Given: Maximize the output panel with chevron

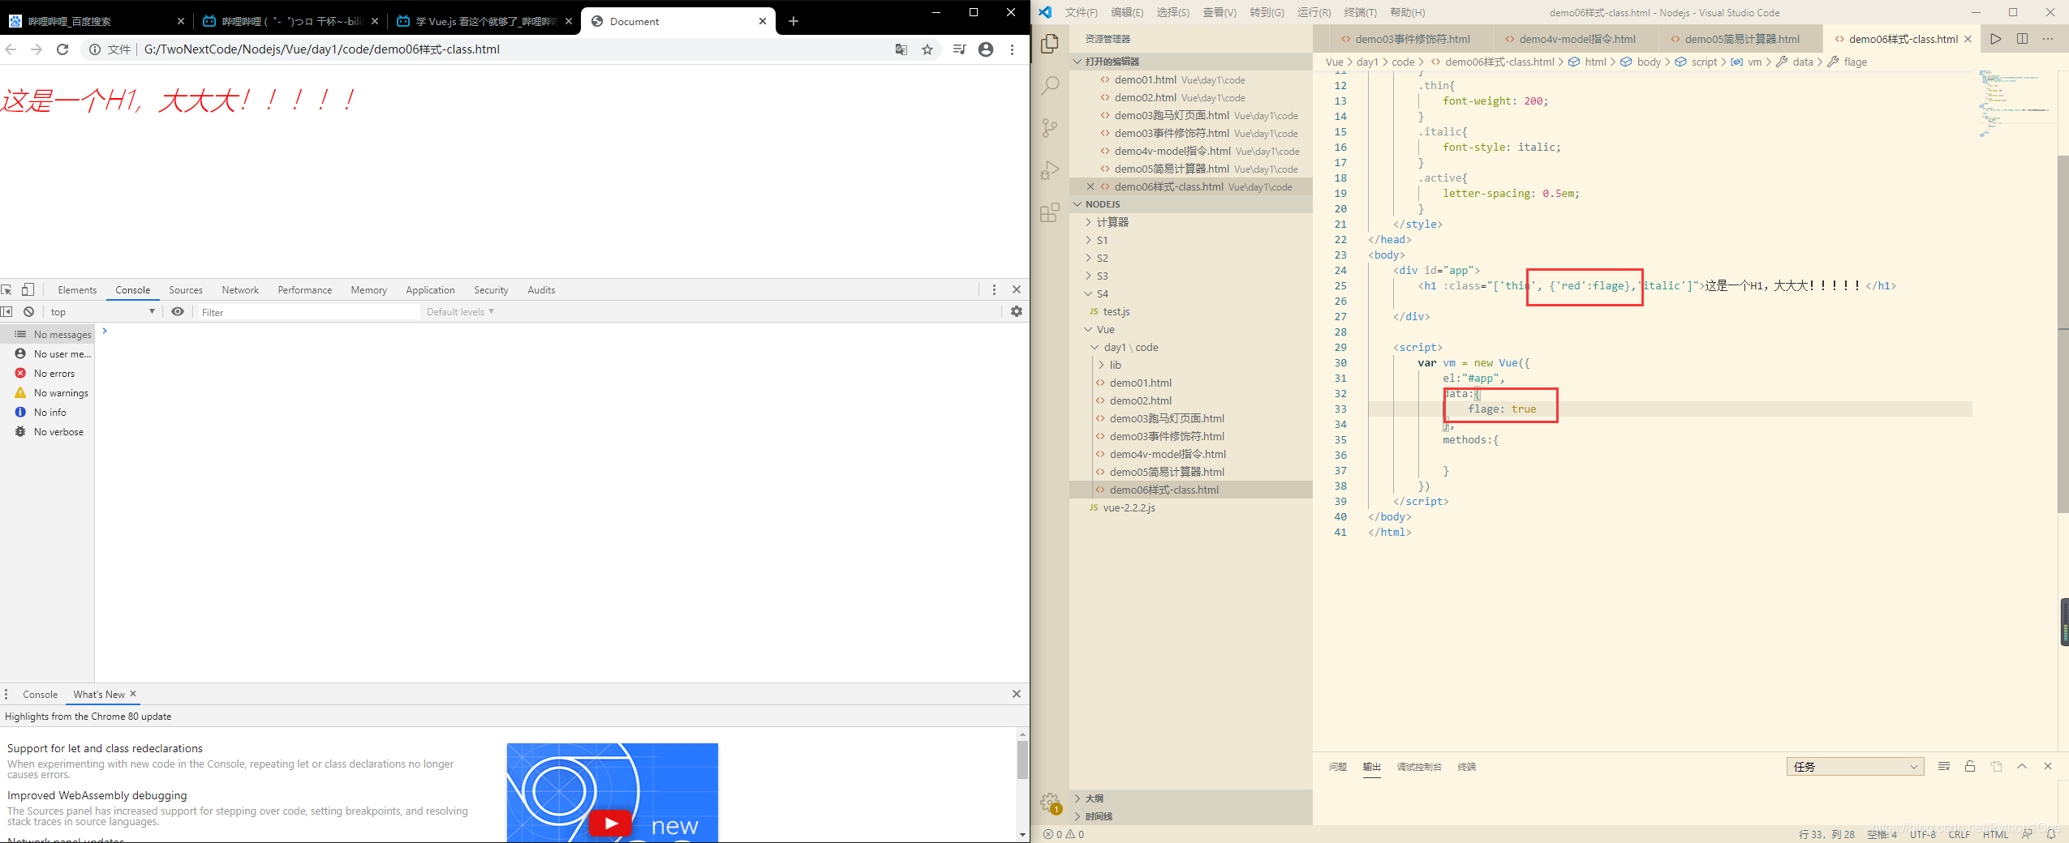Looking at the screenshot, I should 2022,767.
